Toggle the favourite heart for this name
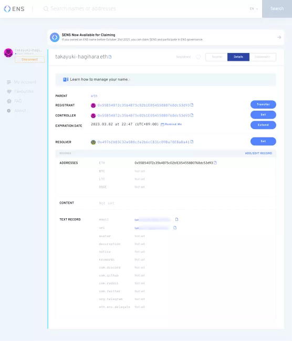 (198, 57)
